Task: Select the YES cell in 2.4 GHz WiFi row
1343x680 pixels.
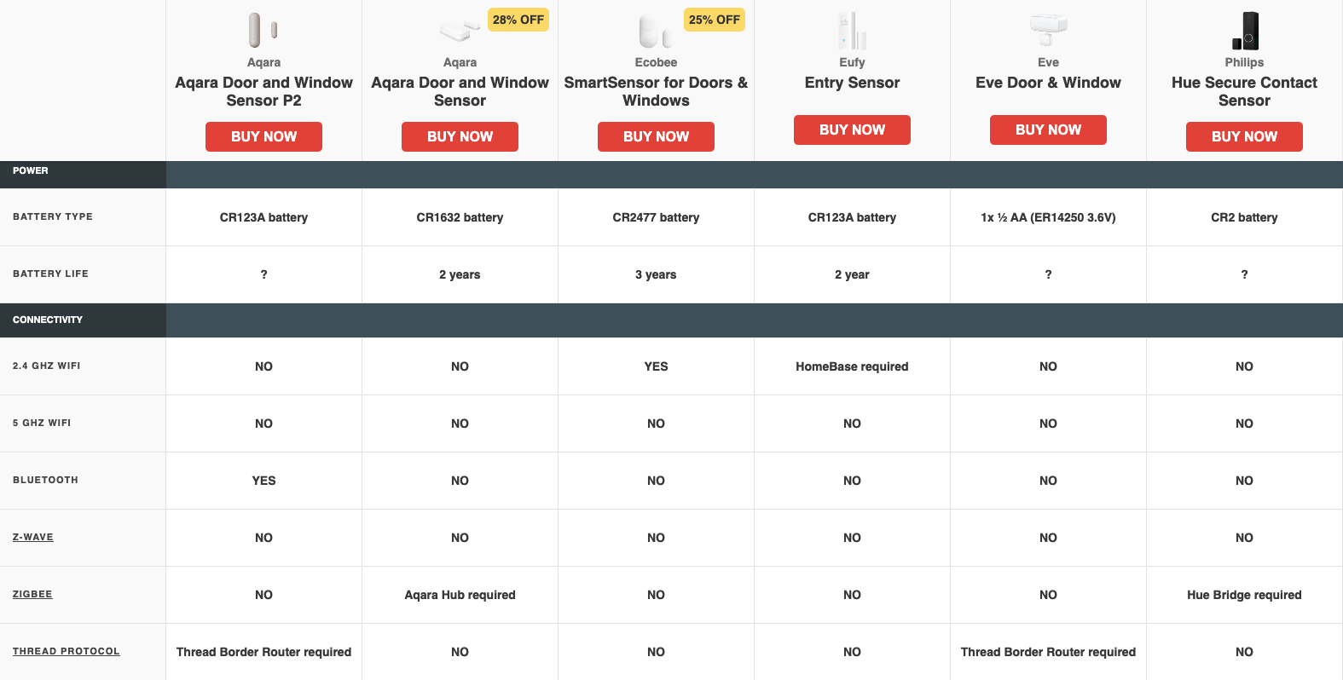Action: (656, 366)
